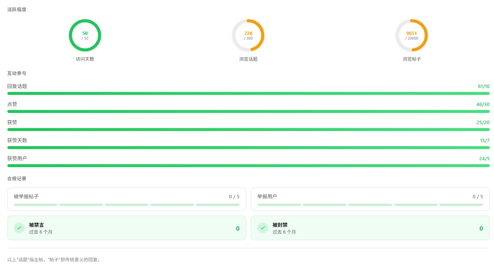
Task: Click the orange 浏览话题 ring chart
Action: pos(248,35)
